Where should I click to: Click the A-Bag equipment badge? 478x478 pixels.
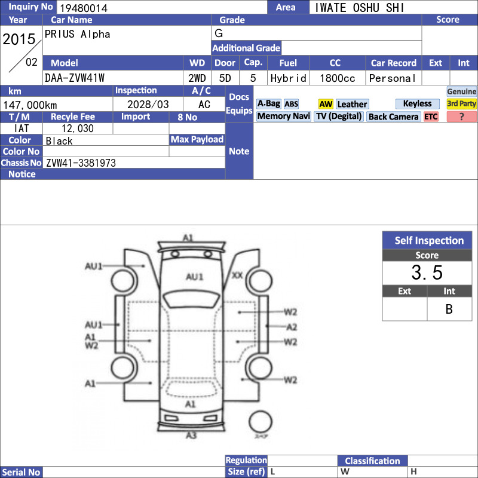[268, 104]
